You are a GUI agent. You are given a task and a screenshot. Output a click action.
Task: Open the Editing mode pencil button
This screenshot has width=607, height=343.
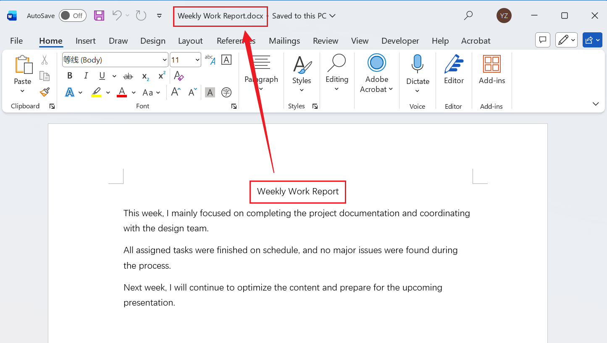click(x=566, y=40)
